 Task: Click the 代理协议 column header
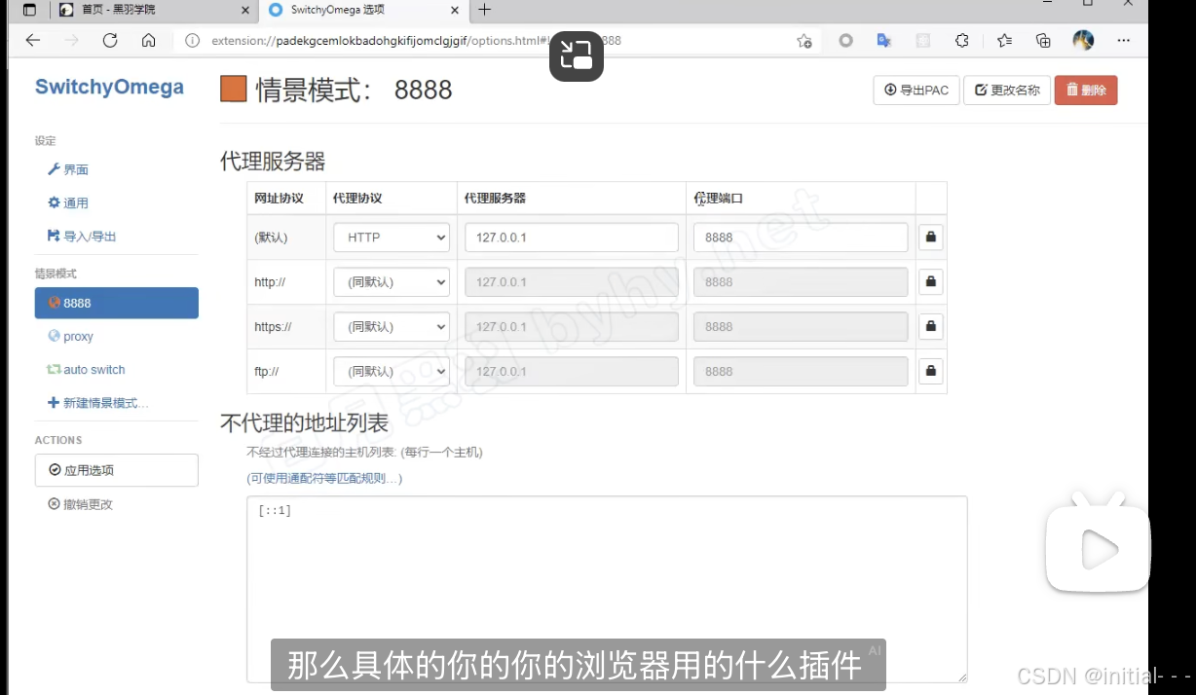point(357,198)
